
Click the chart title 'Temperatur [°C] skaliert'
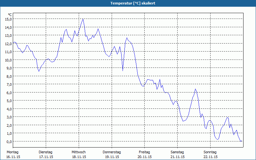pos(133,3)
